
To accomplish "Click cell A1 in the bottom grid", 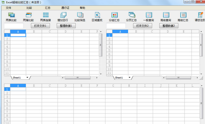I will click(x=18, y=89).
